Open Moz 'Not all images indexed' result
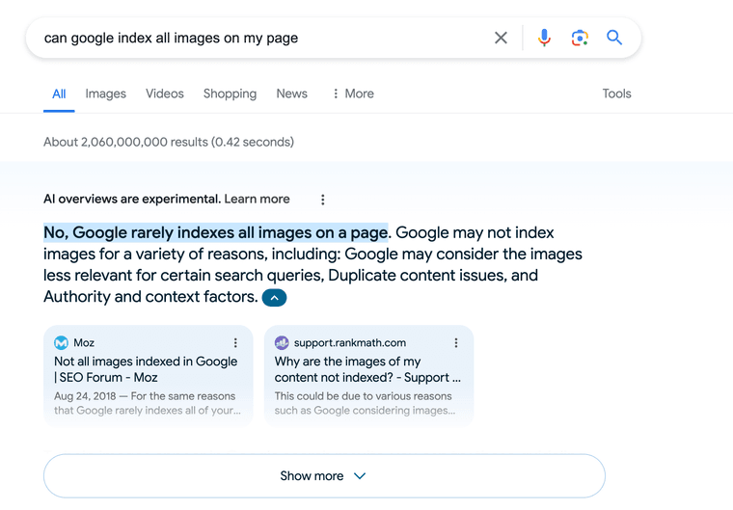 click(x=146, y=369)
